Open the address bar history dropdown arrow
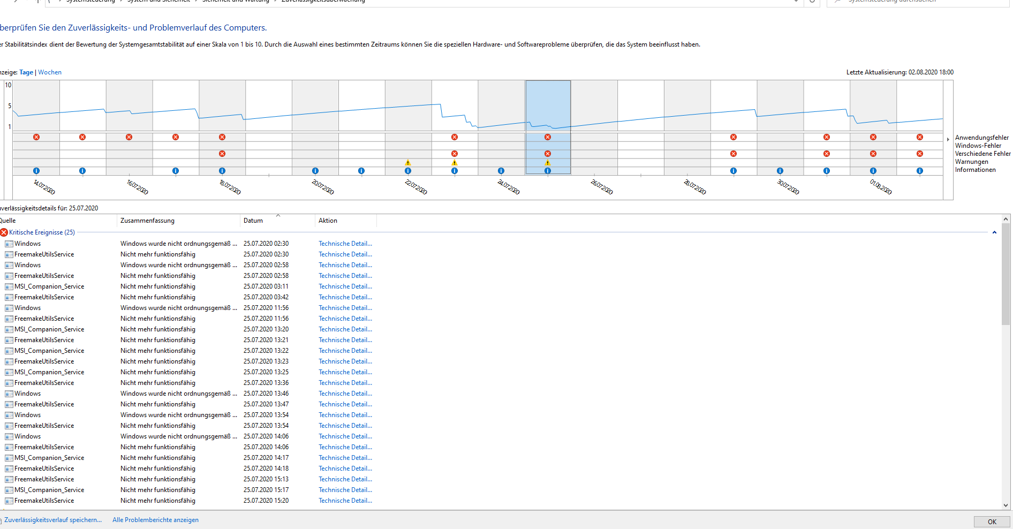Viewport: 1013px width, 529px height. [x=796, y=2]
